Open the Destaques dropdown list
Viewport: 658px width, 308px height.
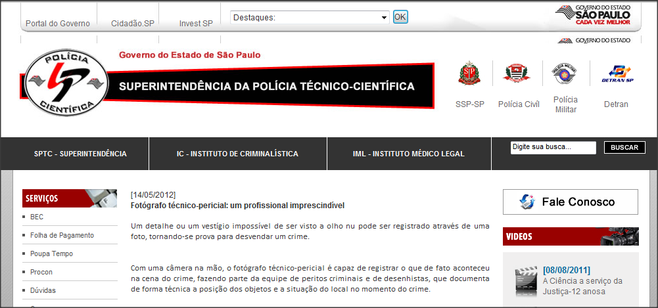[x=310, y=17]
